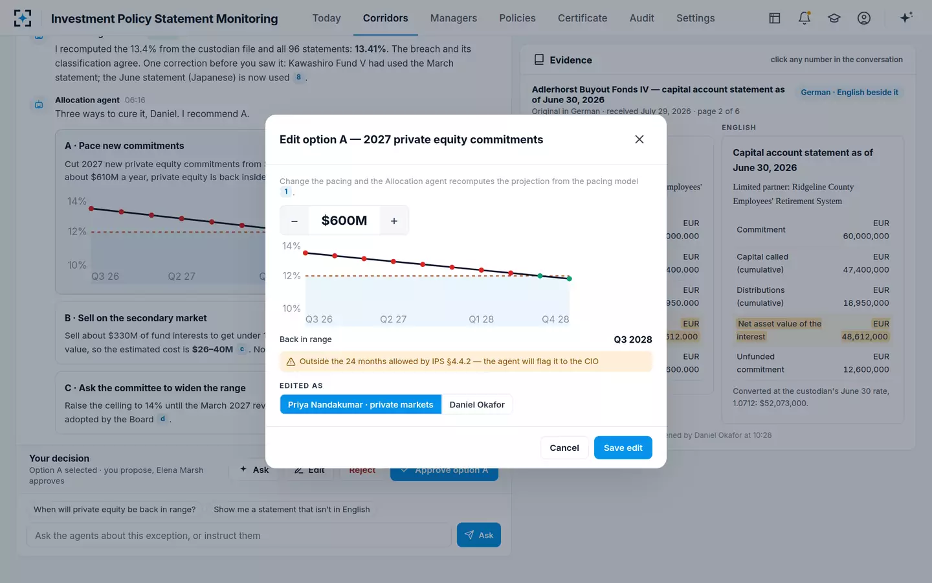
Task: Pick the 'Show me a statement that isn't in English' suggestion
Action: (x=292, y=510)
